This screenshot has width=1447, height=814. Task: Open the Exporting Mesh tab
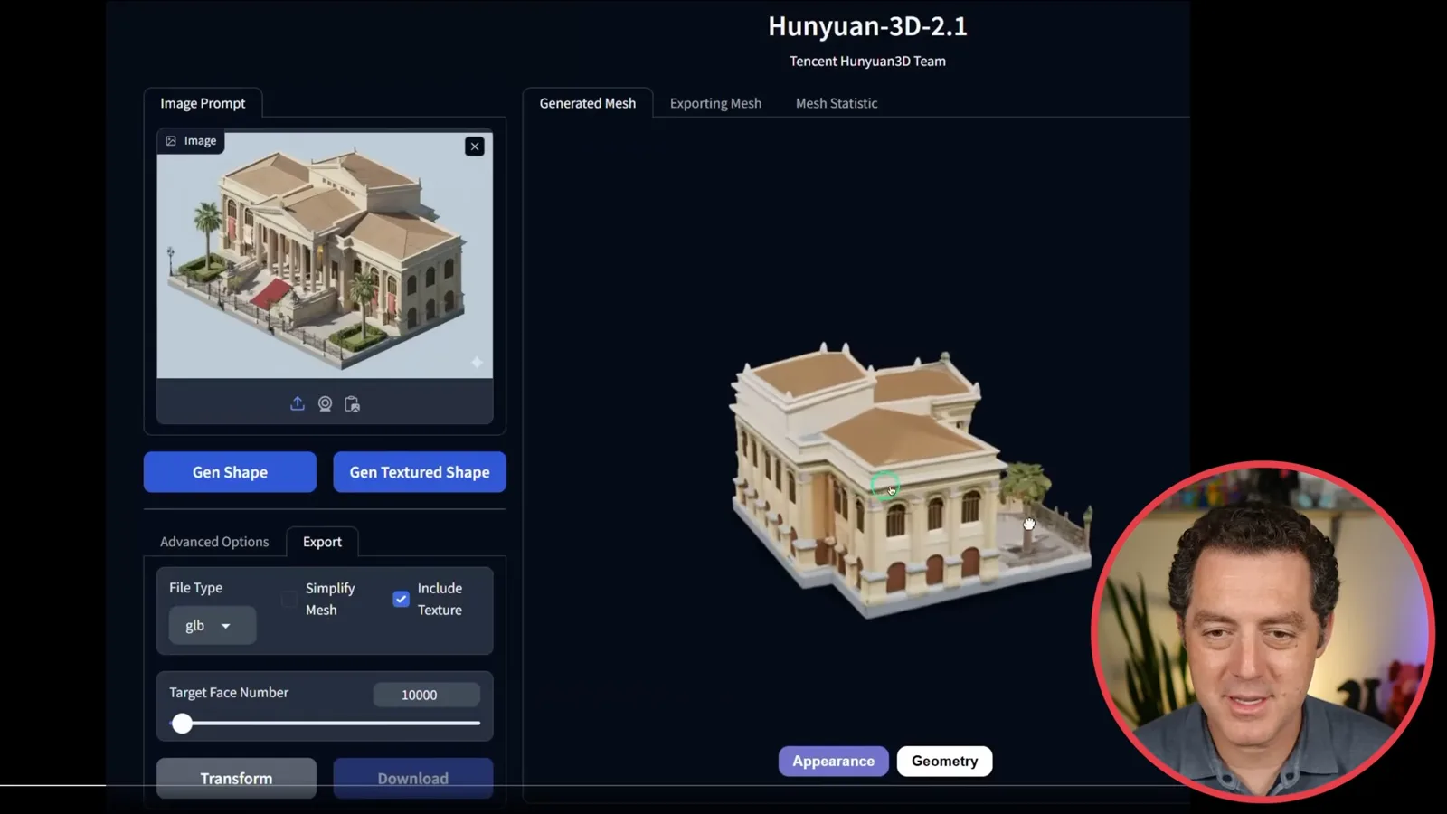[x=715, y=103]
